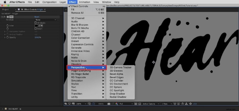Click the Opacity value 100.0%

pyautogui.click(x=38, y=37)
